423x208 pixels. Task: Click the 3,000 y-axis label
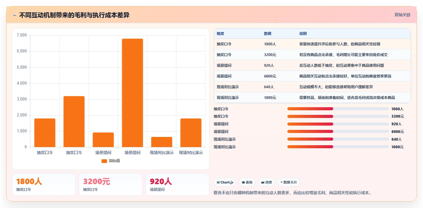click(22, 99)
